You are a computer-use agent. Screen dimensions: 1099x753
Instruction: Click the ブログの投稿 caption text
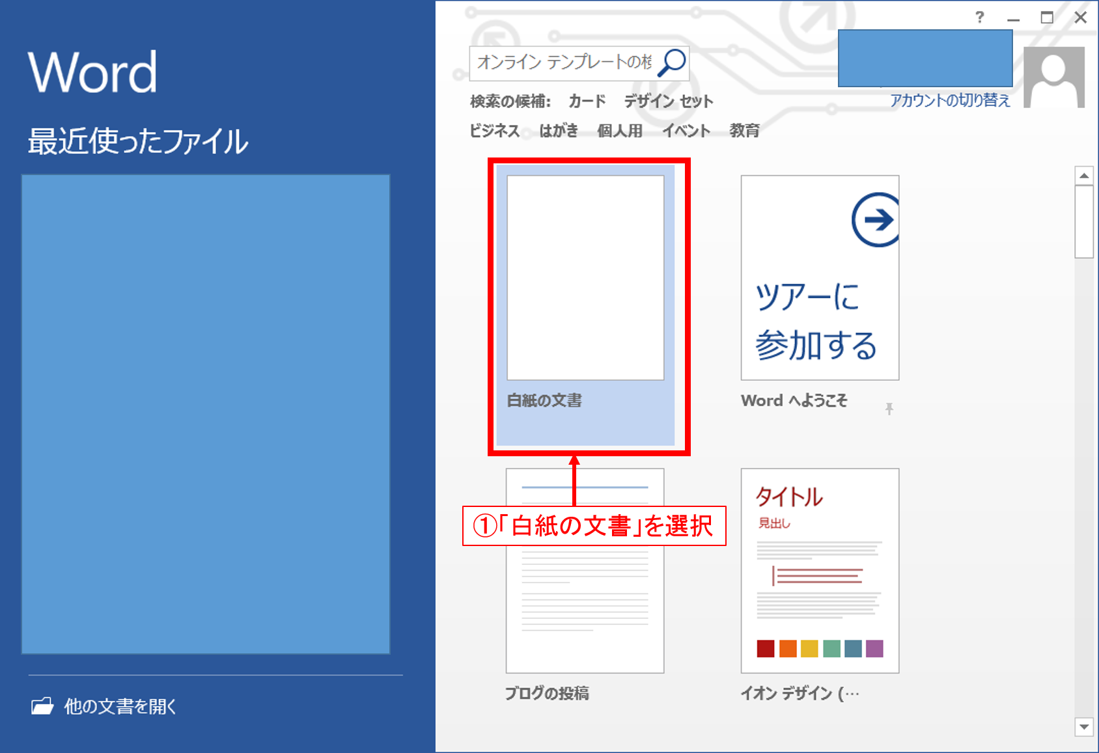[547, 693]
